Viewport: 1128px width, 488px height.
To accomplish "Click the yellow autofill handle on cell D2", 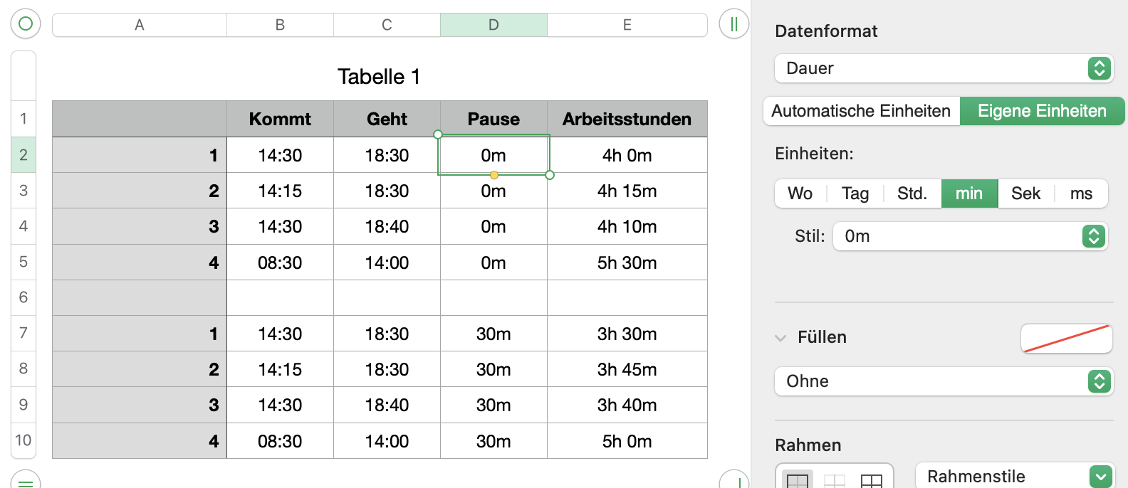I will tap(494, 175).
